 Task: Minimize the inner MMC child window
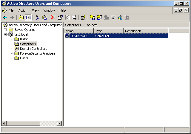click(x=175, y=11)
